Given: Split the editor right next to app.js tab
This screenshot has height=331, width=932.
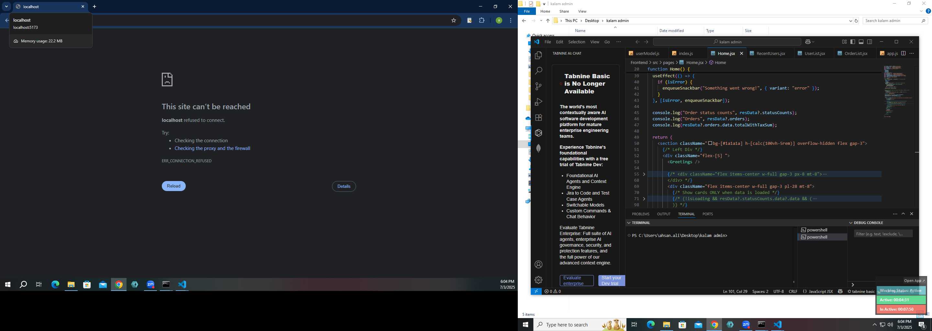Looking at the screenshot, I should point(904,53).
